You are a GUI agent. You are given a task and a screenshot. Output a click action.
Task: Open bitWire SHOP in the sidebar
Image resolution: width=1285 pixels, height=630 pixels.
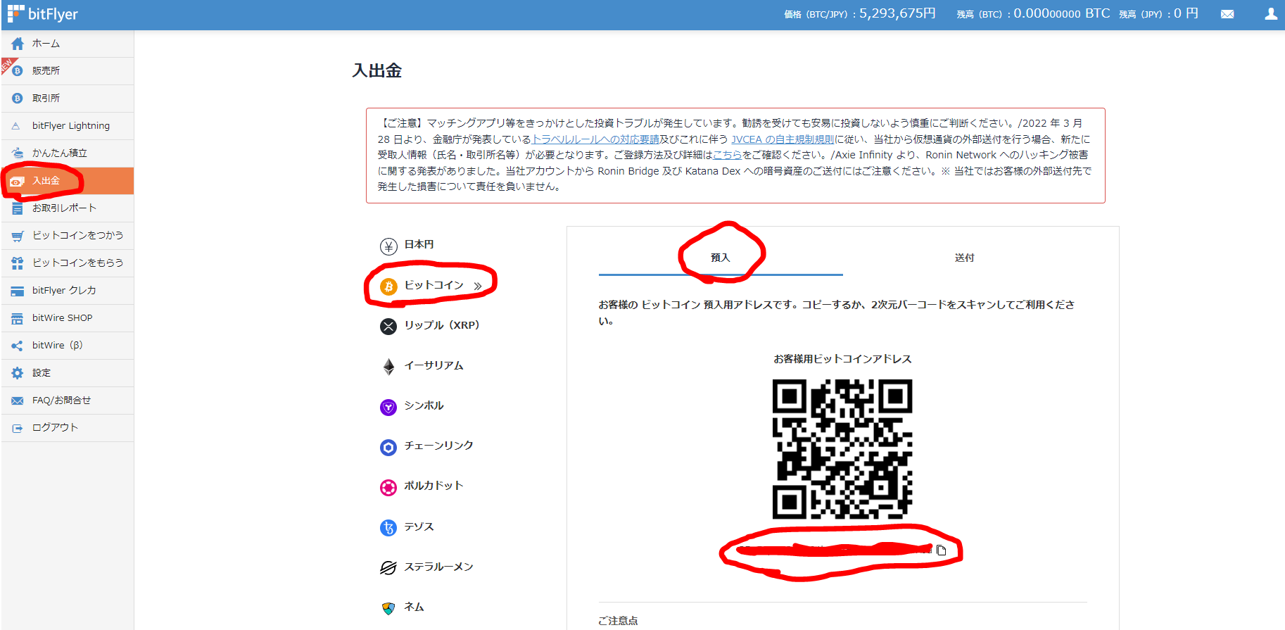coord(68,318)
